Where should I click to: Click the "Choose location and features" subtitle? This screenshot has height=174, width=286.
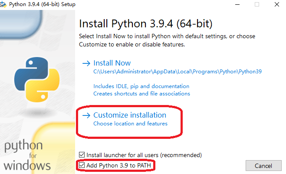pyautogui.click(x=130, y=124)
